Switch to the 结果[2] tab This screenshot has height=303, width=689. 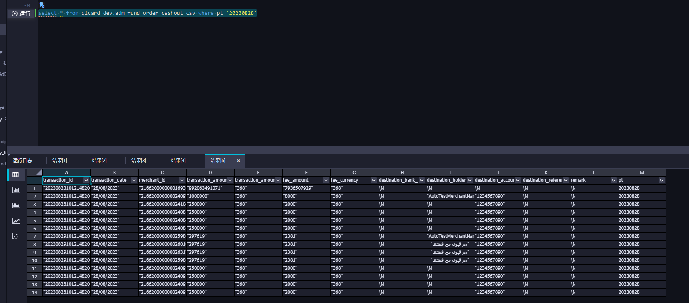[x=99, y=161]
